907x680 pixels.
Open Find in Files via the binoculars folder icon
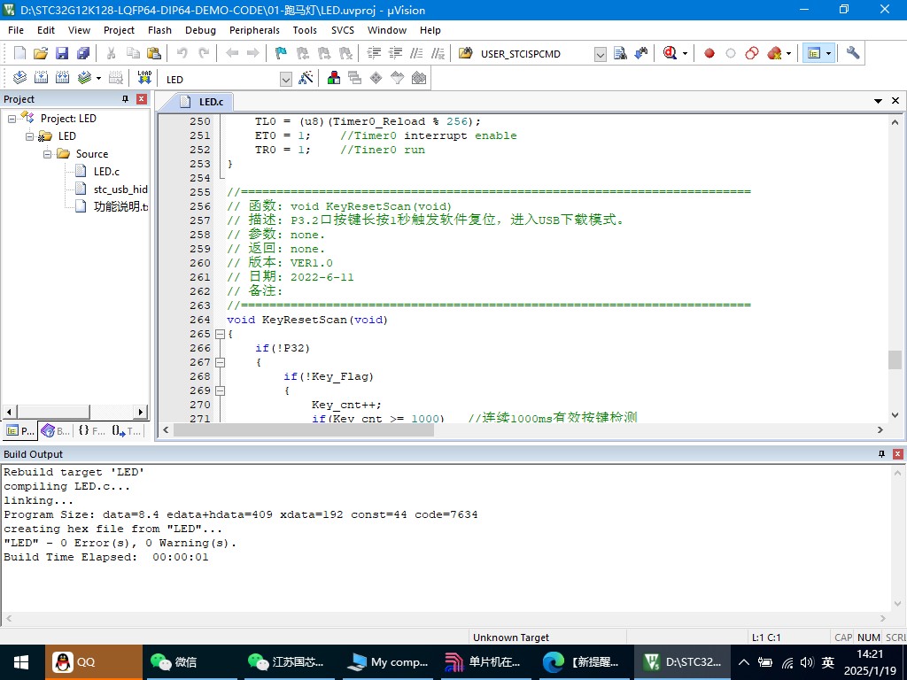pyautogui.click(x=466, y=53)
